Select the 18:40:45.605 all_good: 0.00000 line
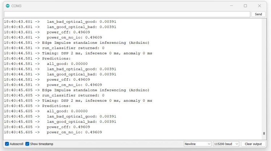 click(x=46, y=111)
